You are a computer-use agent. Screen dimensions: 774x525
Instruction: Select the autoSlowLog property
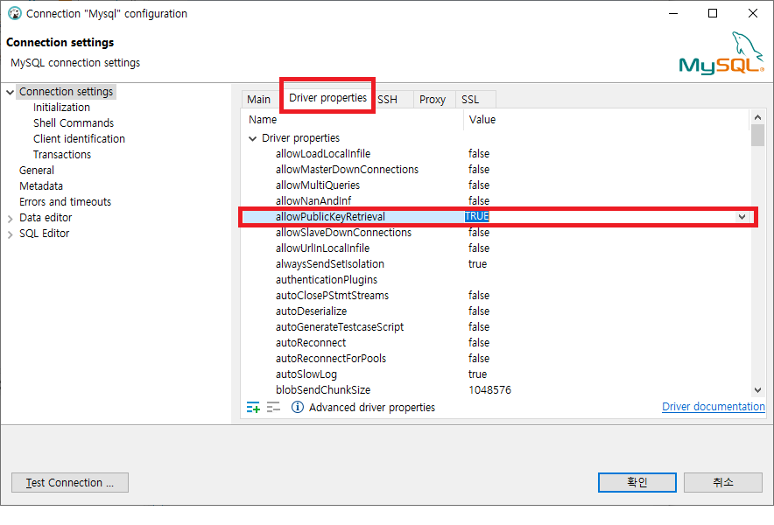pyautogui.click(x=306, y=374)
